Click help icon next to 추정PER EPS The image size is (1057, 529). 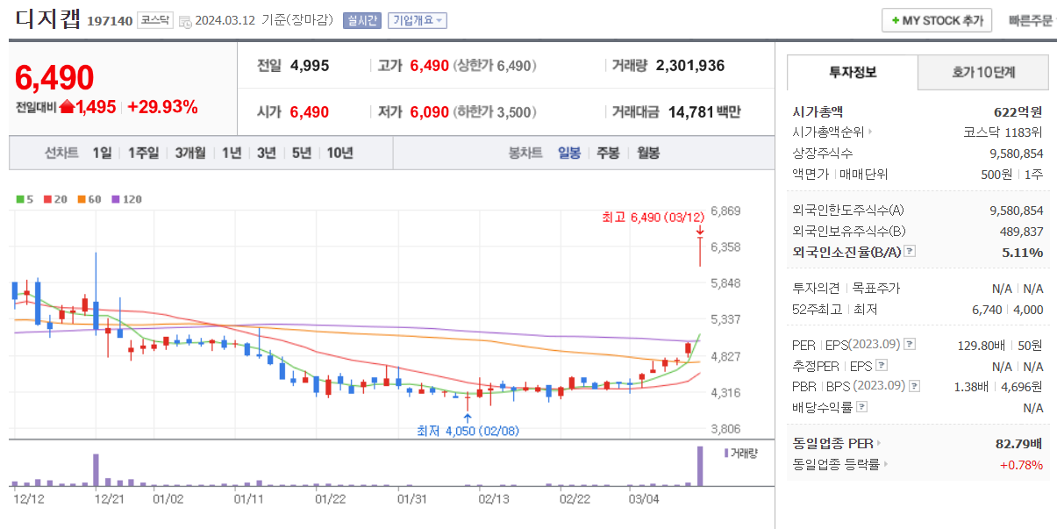point(882,366)
